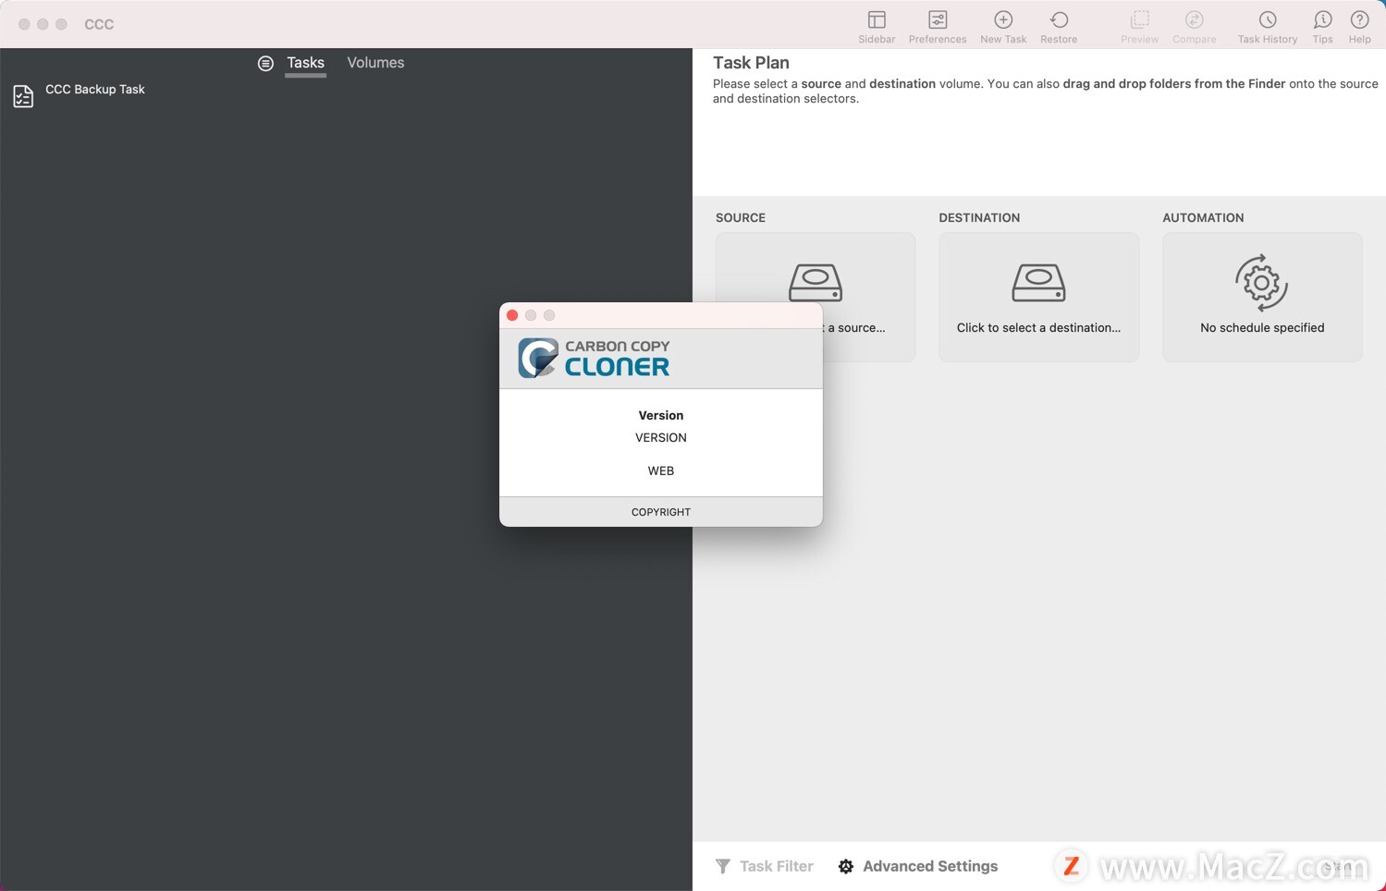Click the WEB link in About dialog
This screenshot has width=1386, height=891.
[x=661, y=471]
